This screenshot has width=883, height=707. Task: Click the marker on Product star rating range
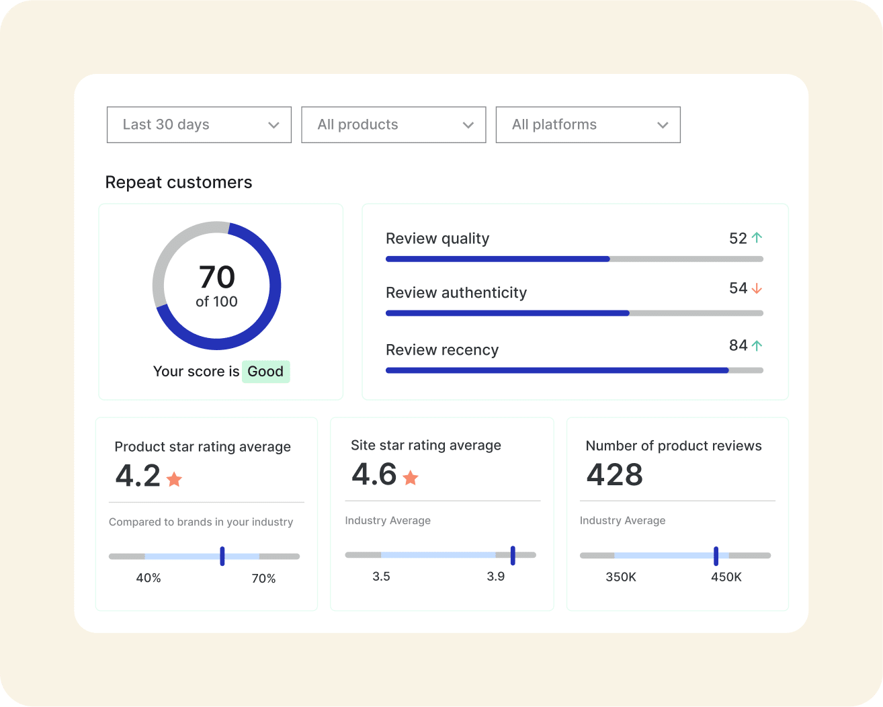[x=222, y=556]
